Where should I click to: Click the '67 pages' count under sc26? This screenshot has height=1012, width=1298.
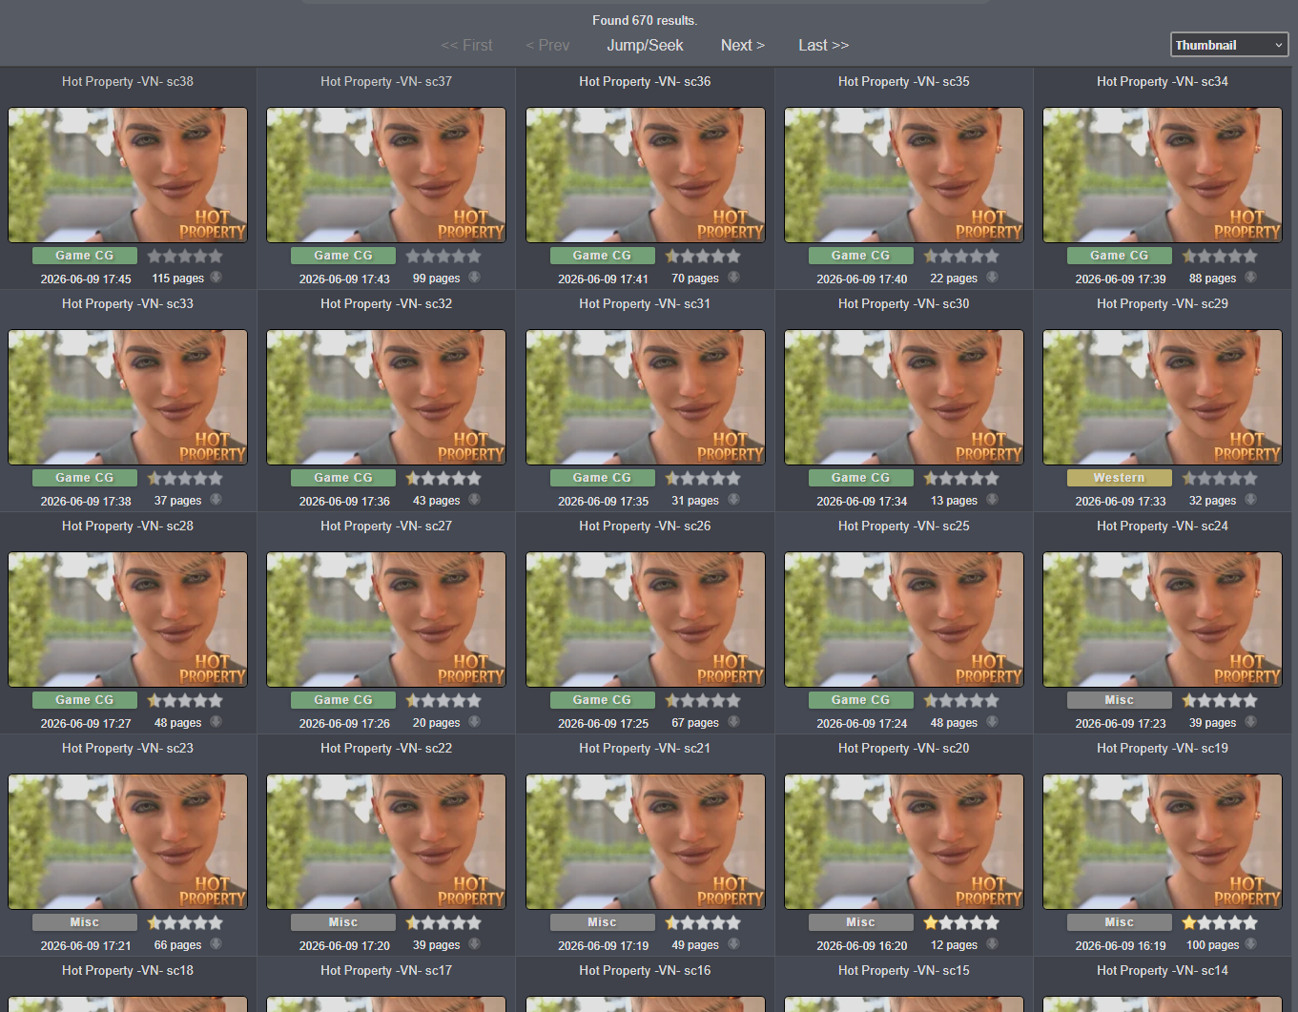coord(695,723)
